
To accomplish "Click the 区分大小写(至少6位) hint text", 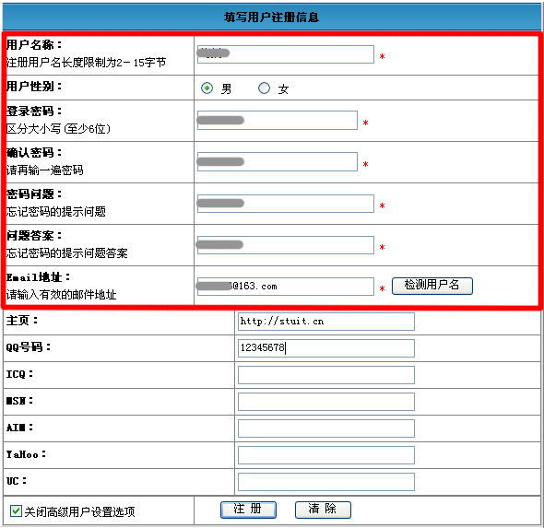I will [x=58, y=129].
